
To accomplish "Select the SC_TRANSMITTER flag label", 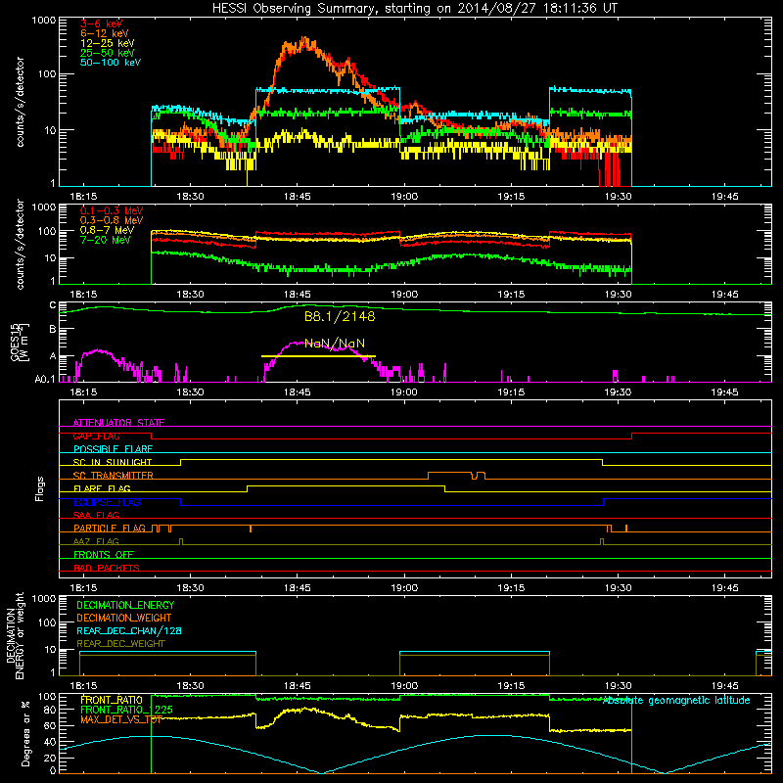I will click(113, 476).
